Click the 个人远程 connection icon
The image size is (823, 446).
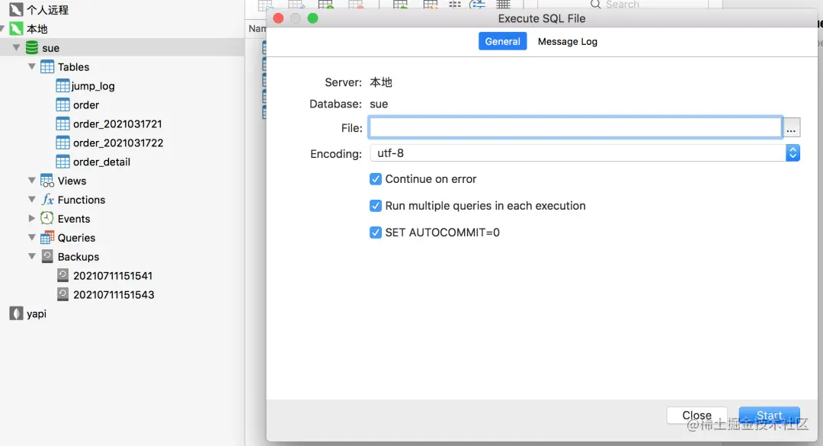click(16, 9)
